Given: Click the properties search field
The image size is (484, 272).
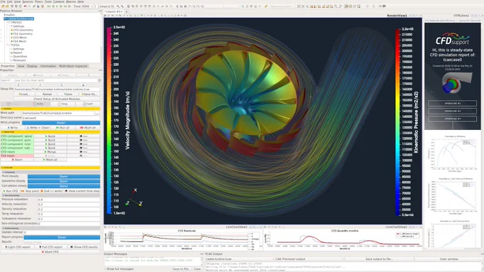Looking at the screenshot, I should (48, 80).
